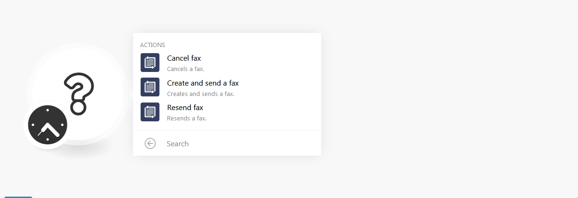Click the 'Cancels a fax.' description
Screen dimensions: 578x198
tap(185, 69)
